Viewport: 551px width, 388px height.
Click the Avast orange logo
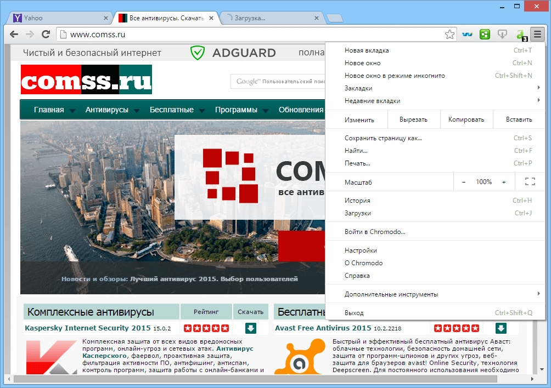tap(300, 356)
